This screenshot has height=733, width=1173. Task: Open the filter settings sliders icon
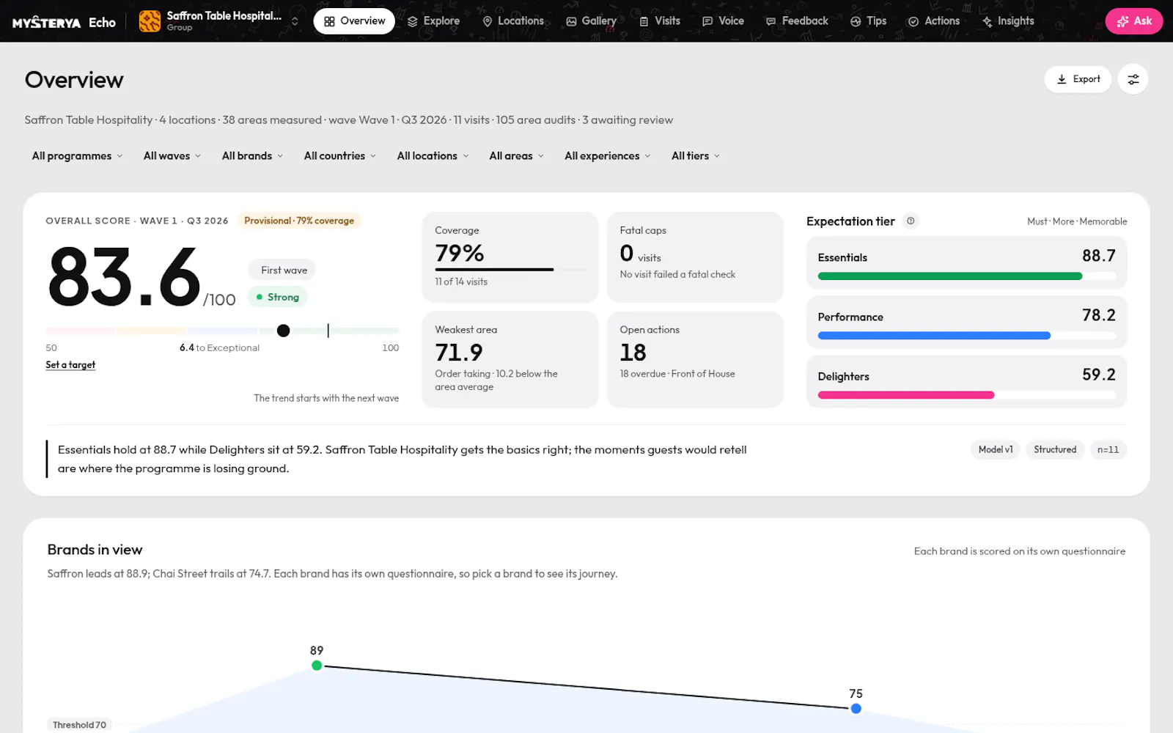pos(1133,79)
